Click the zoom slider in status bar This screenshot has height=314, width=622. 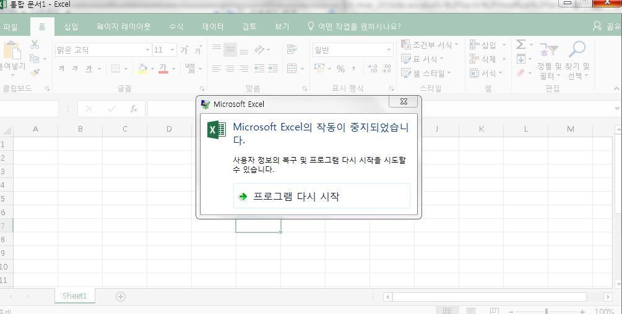546,312
